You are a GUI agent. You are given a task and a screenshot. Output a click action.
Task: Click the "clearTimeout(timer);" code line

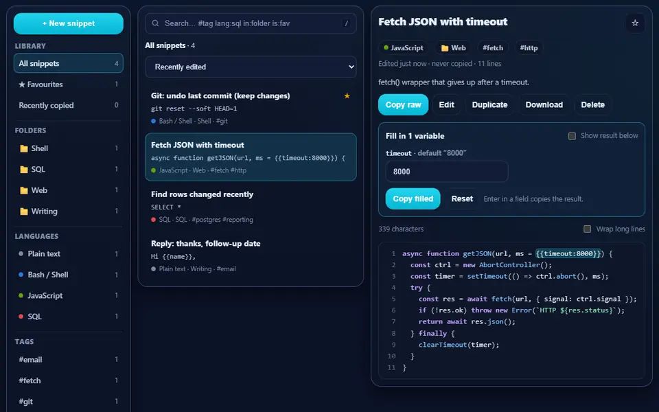(x=459, y=345)
